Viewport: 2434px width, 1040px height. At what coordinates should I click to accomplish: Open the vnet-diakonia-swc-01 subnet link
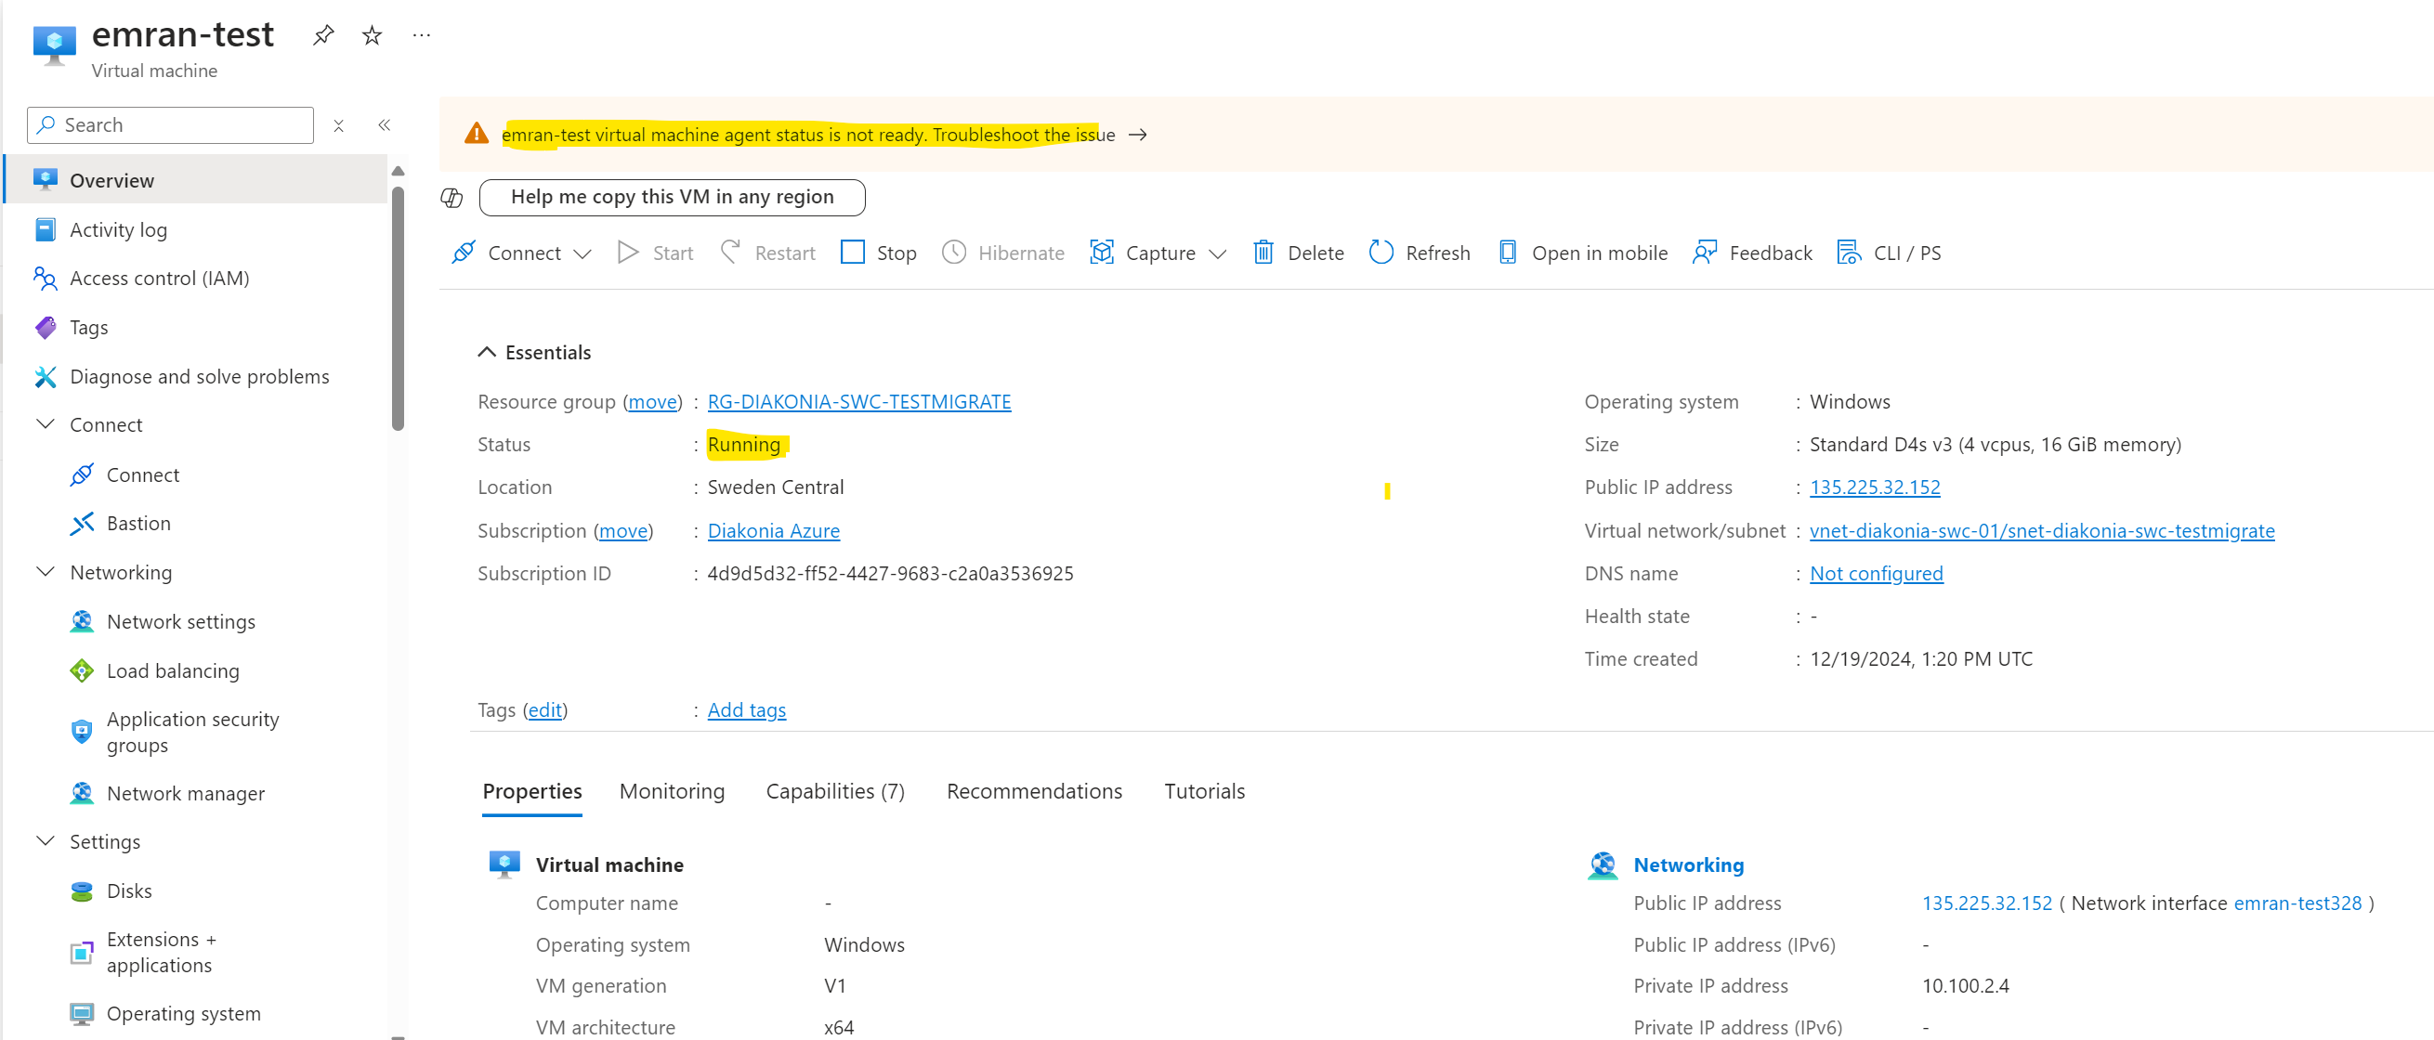tap(2042, 531)
